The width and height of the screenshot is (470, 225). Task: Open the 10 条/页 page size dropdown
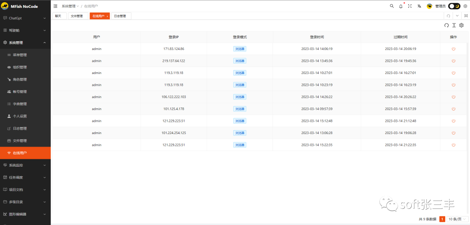[457, 219]
